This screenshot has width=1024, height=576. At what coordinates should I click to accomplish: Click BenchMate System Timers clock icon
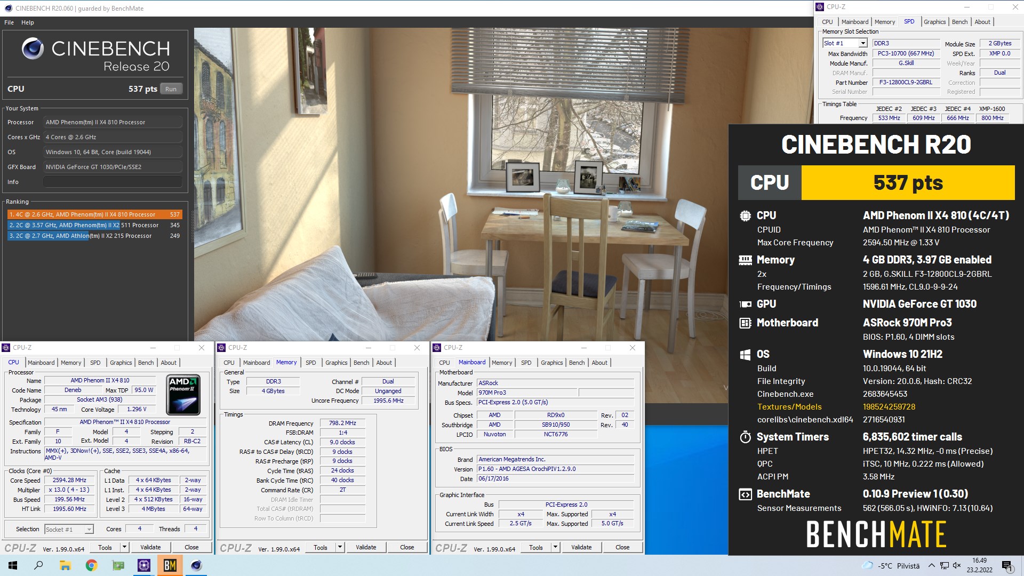pyautogui.click(x=745, y=437)
